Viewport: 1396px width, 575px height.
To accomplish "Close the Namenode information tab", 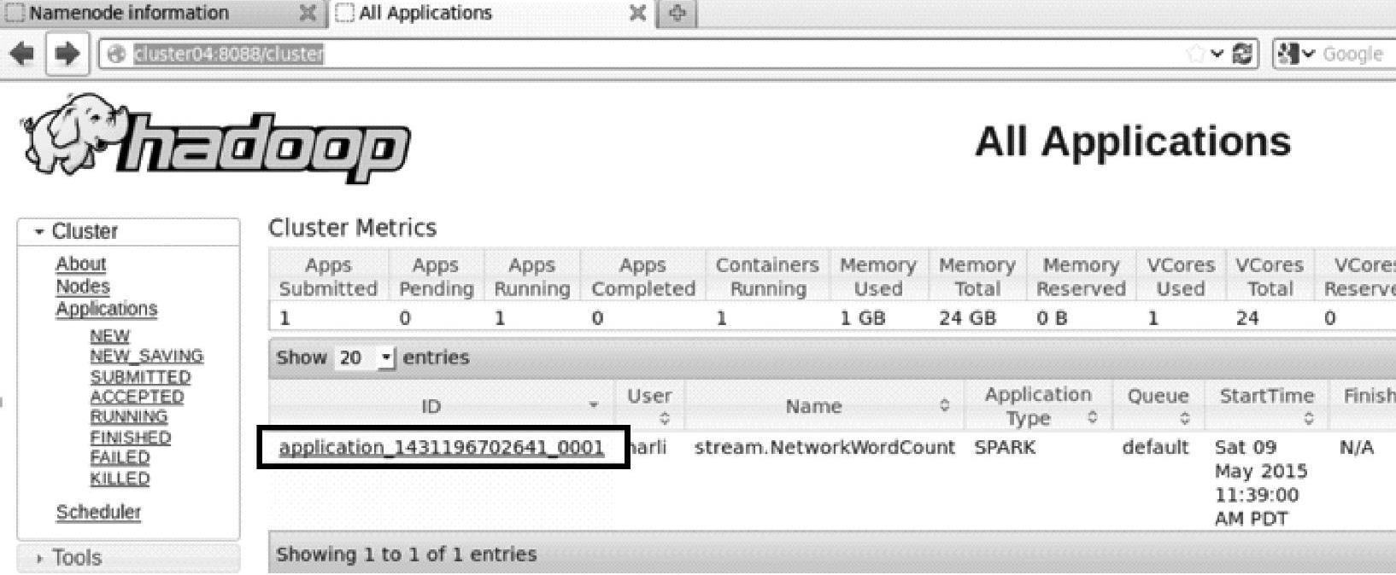I will [x=308, y=13].
